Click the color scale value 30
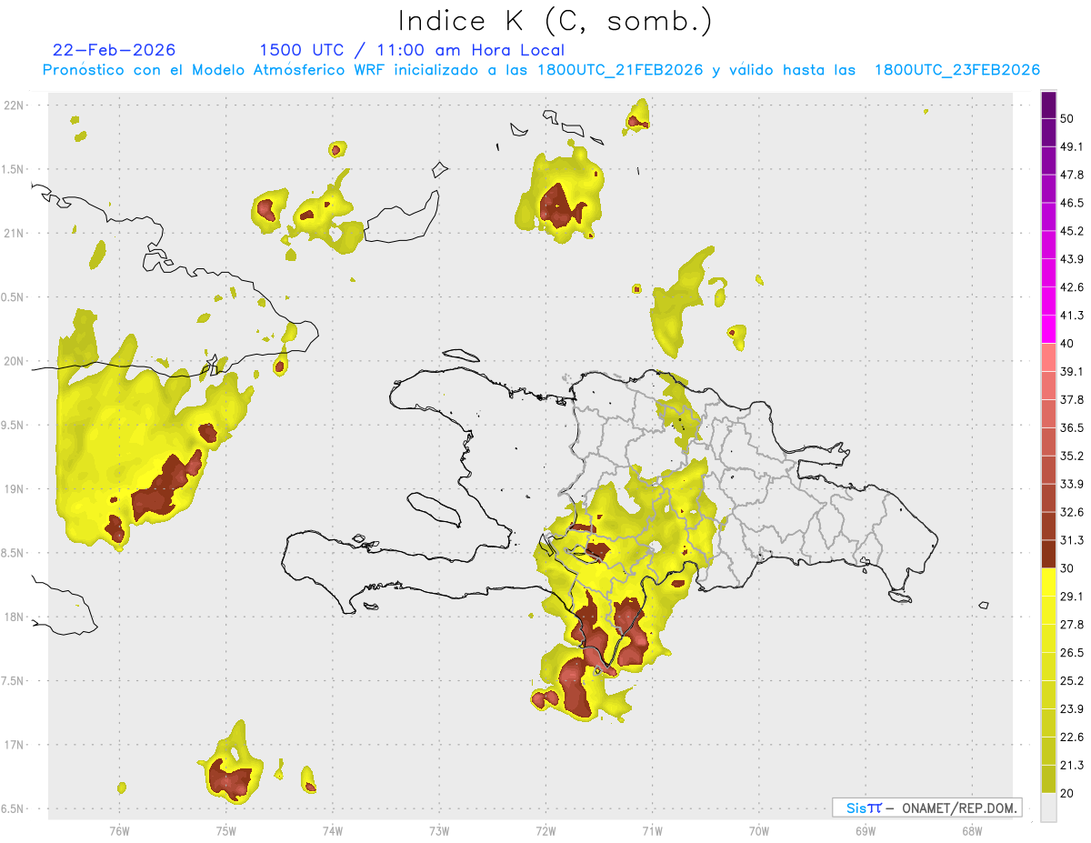The width and height of the screenshot is (1091, 843). coord(1068,569)
